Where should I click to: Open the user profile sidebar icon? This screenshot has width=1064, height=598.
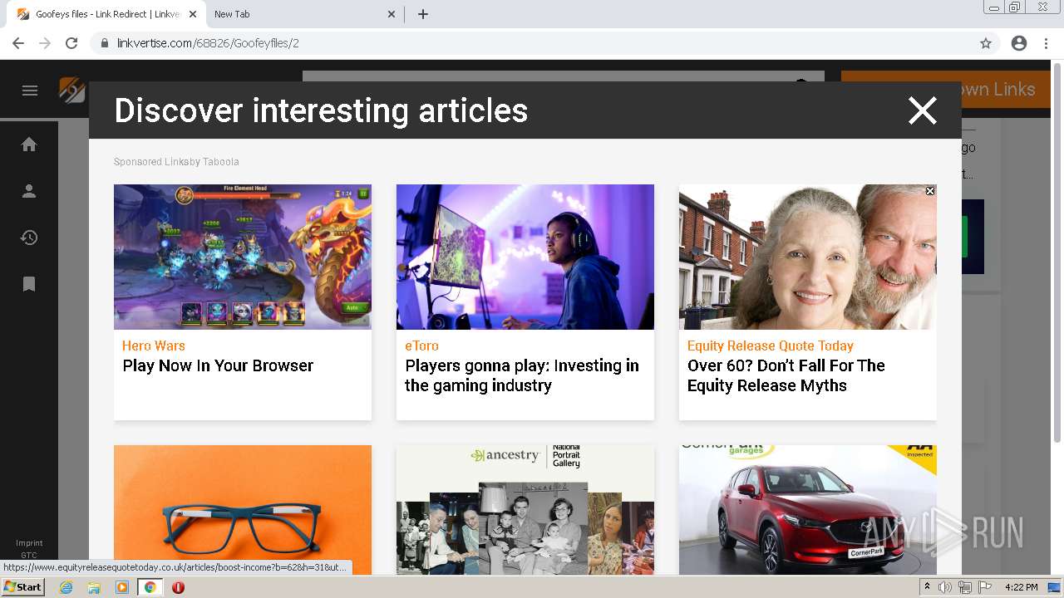29,191
